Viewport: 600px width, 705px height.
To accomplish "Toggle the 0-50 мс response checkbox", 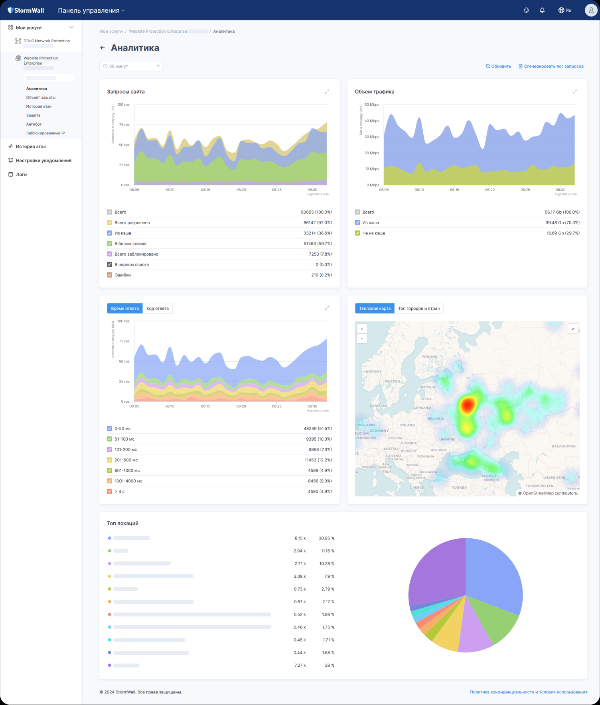I will [110, 429].
